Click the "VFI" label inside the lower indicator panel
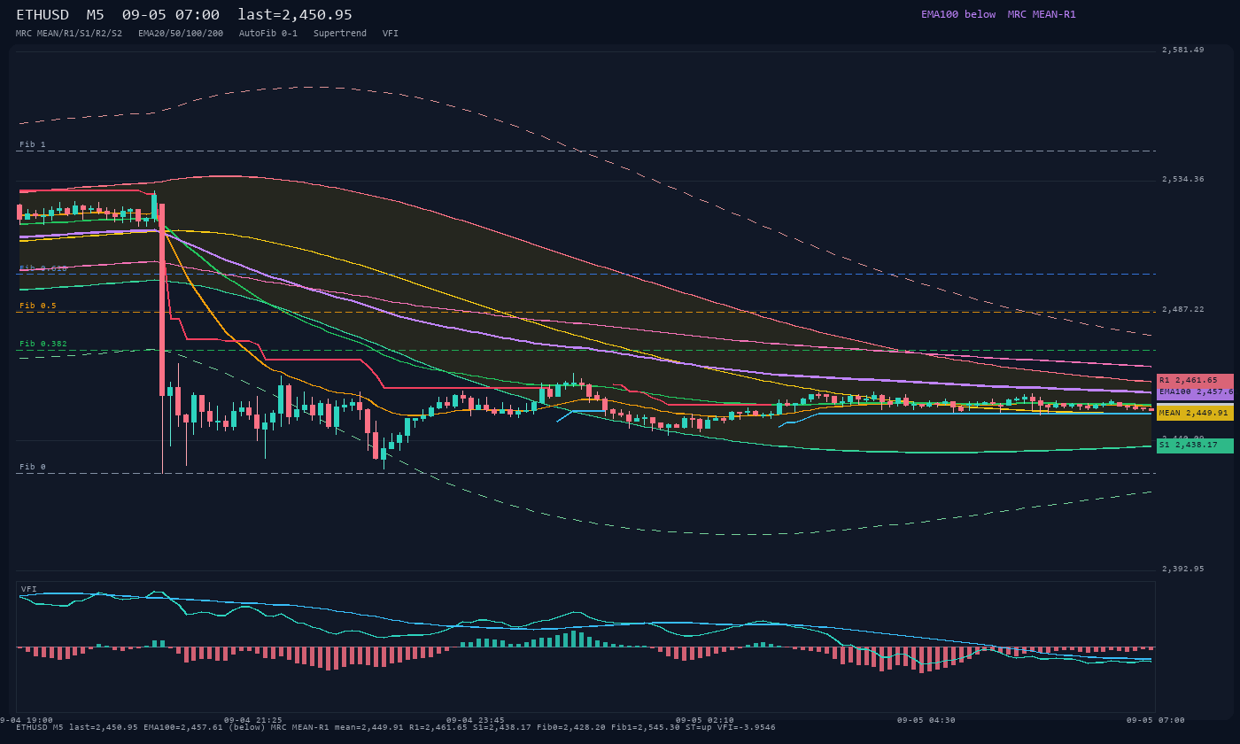1240x744 pixels. 29,589
